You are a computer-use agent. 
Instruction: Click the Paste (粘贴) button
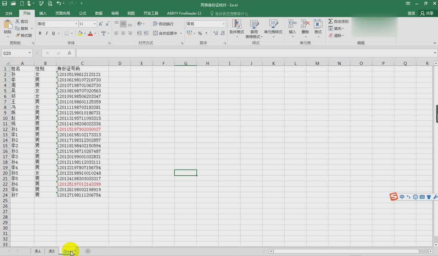pyautogui.click(x=8, y=28)
